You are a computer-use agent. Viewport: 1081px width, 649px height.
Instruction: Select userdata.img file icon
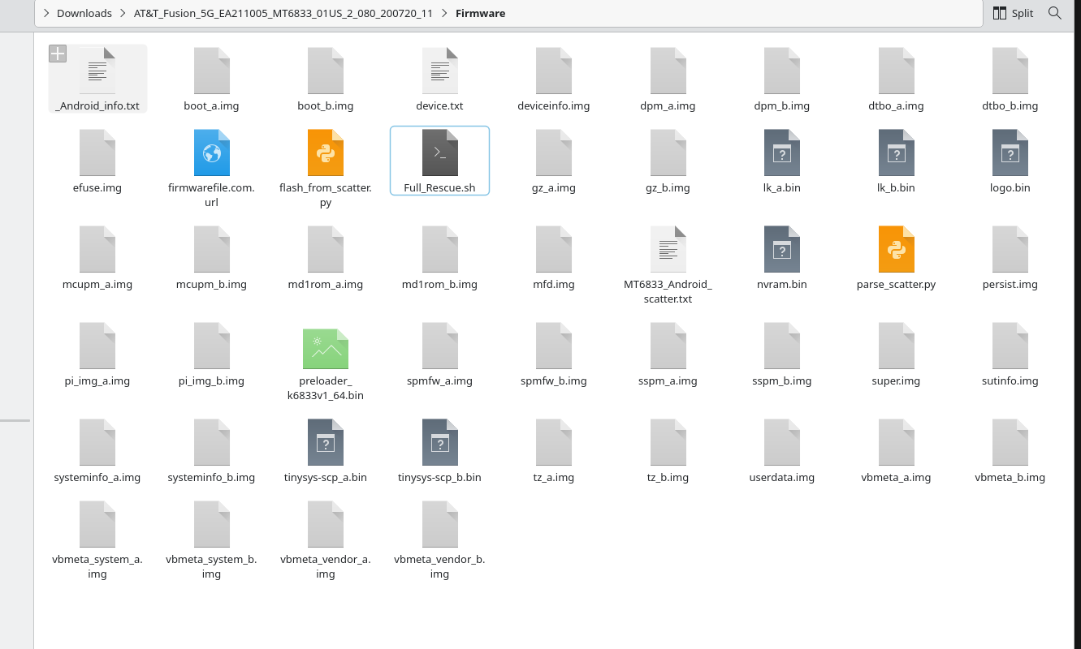[x=782, y=442]
